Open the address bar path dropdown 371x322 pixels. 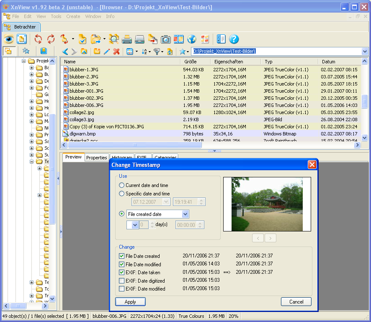[x=365, y=51]
